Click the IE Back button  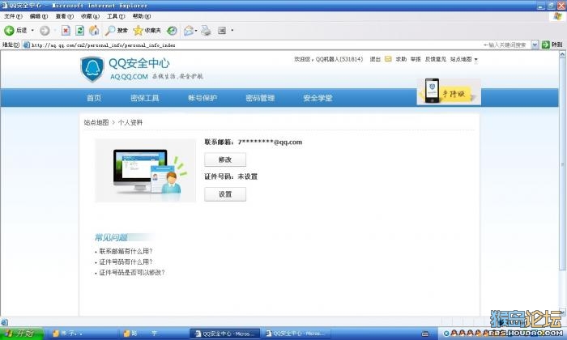point(15,31)
